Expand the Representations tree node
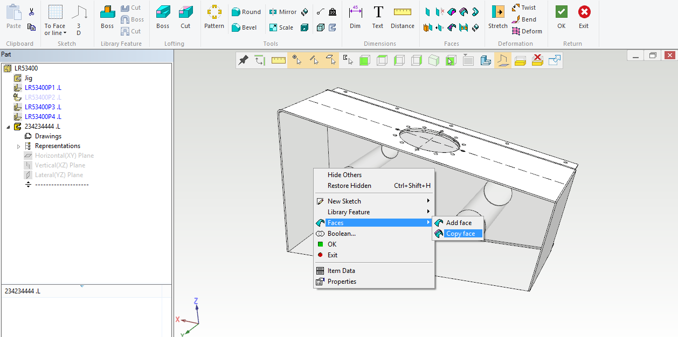This screenshot has height=337, width=678. (19, 146)
